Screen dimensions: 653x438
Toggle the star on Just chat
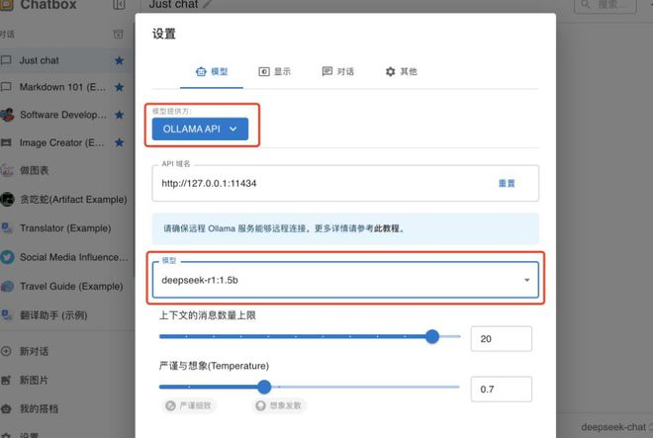pos(119,60)
